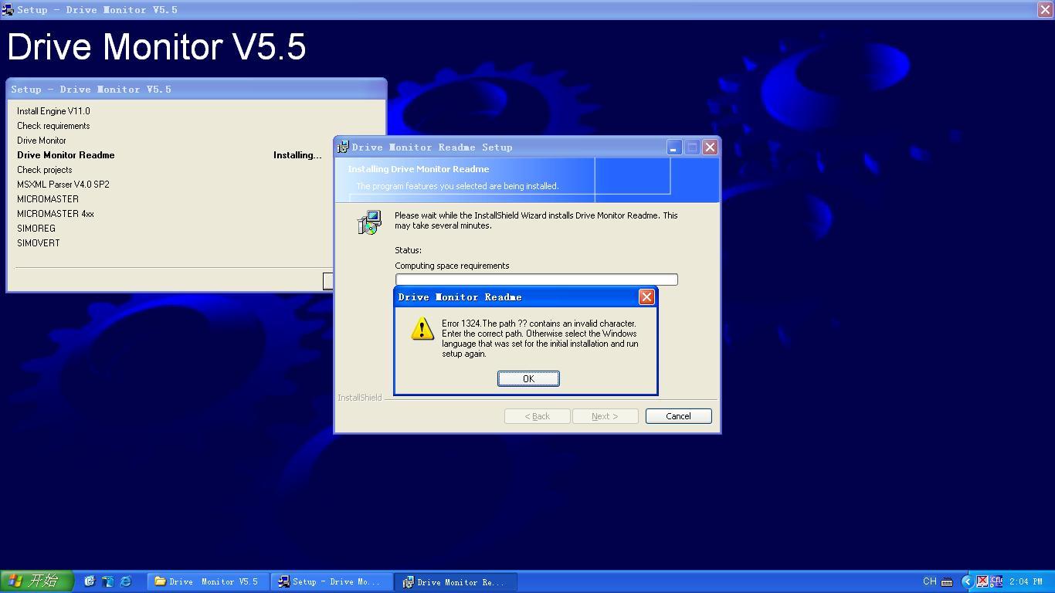Screen dimensions: 1055x593
Task: Select 'Drive Monitor Readme' step in setup list
Action: point(66,155)
